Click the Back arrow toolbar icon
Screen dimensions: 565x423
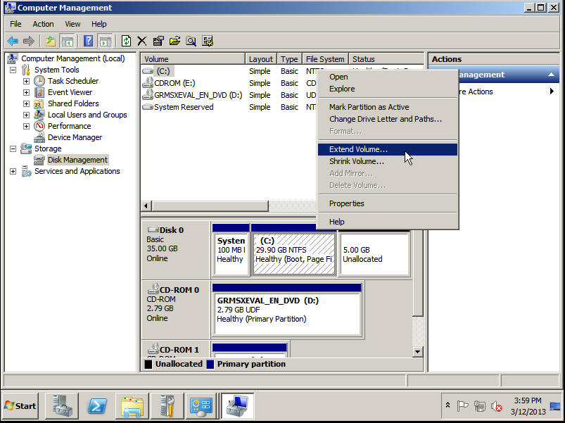coord(13,41)
